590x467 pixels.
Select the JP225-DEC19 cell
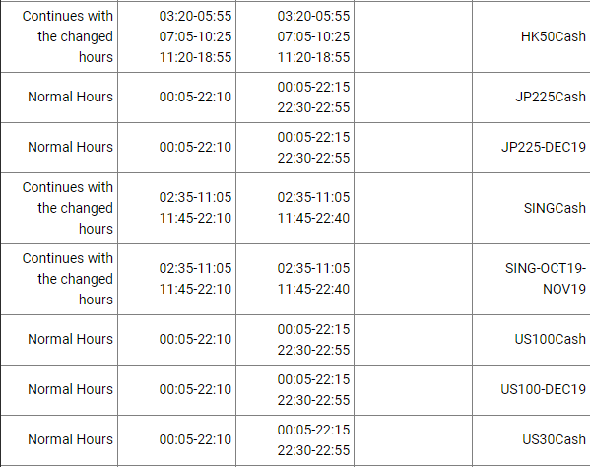(x=531, y=148)
